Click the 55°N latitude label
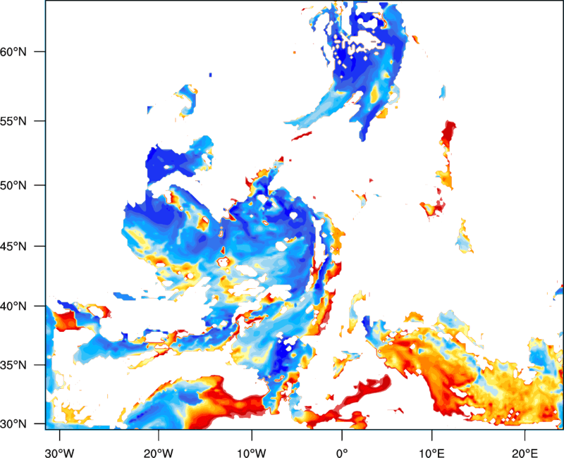Viewport: 564px width, 458px height. point(13,121)
